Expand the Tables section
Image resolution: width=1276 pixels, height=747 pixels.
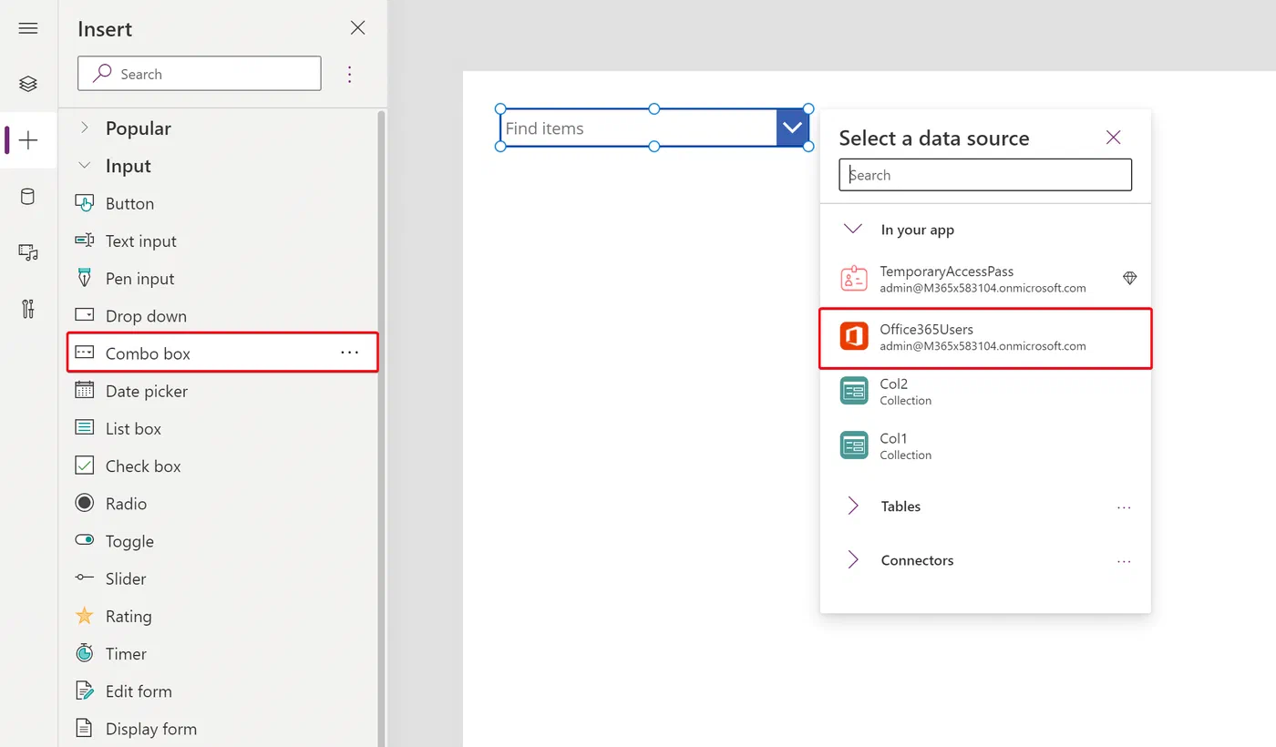853,506
